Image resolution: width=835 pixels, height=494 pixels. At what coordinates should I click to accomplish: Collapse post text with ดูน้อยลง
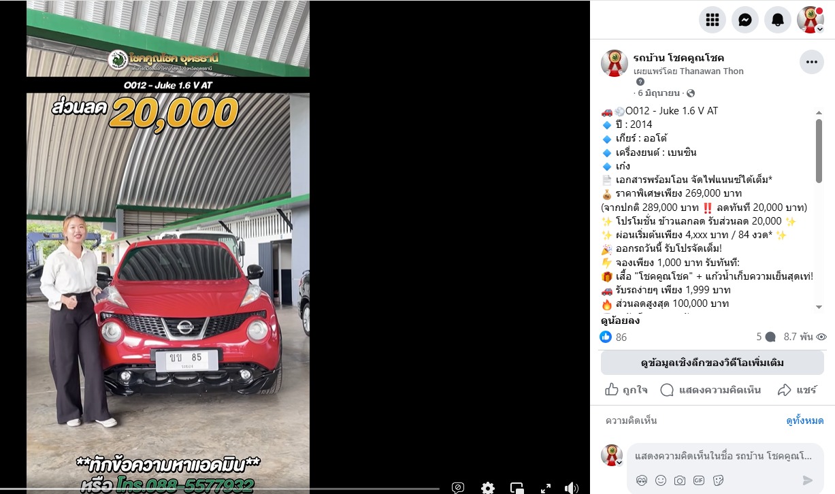coord(620,320)
